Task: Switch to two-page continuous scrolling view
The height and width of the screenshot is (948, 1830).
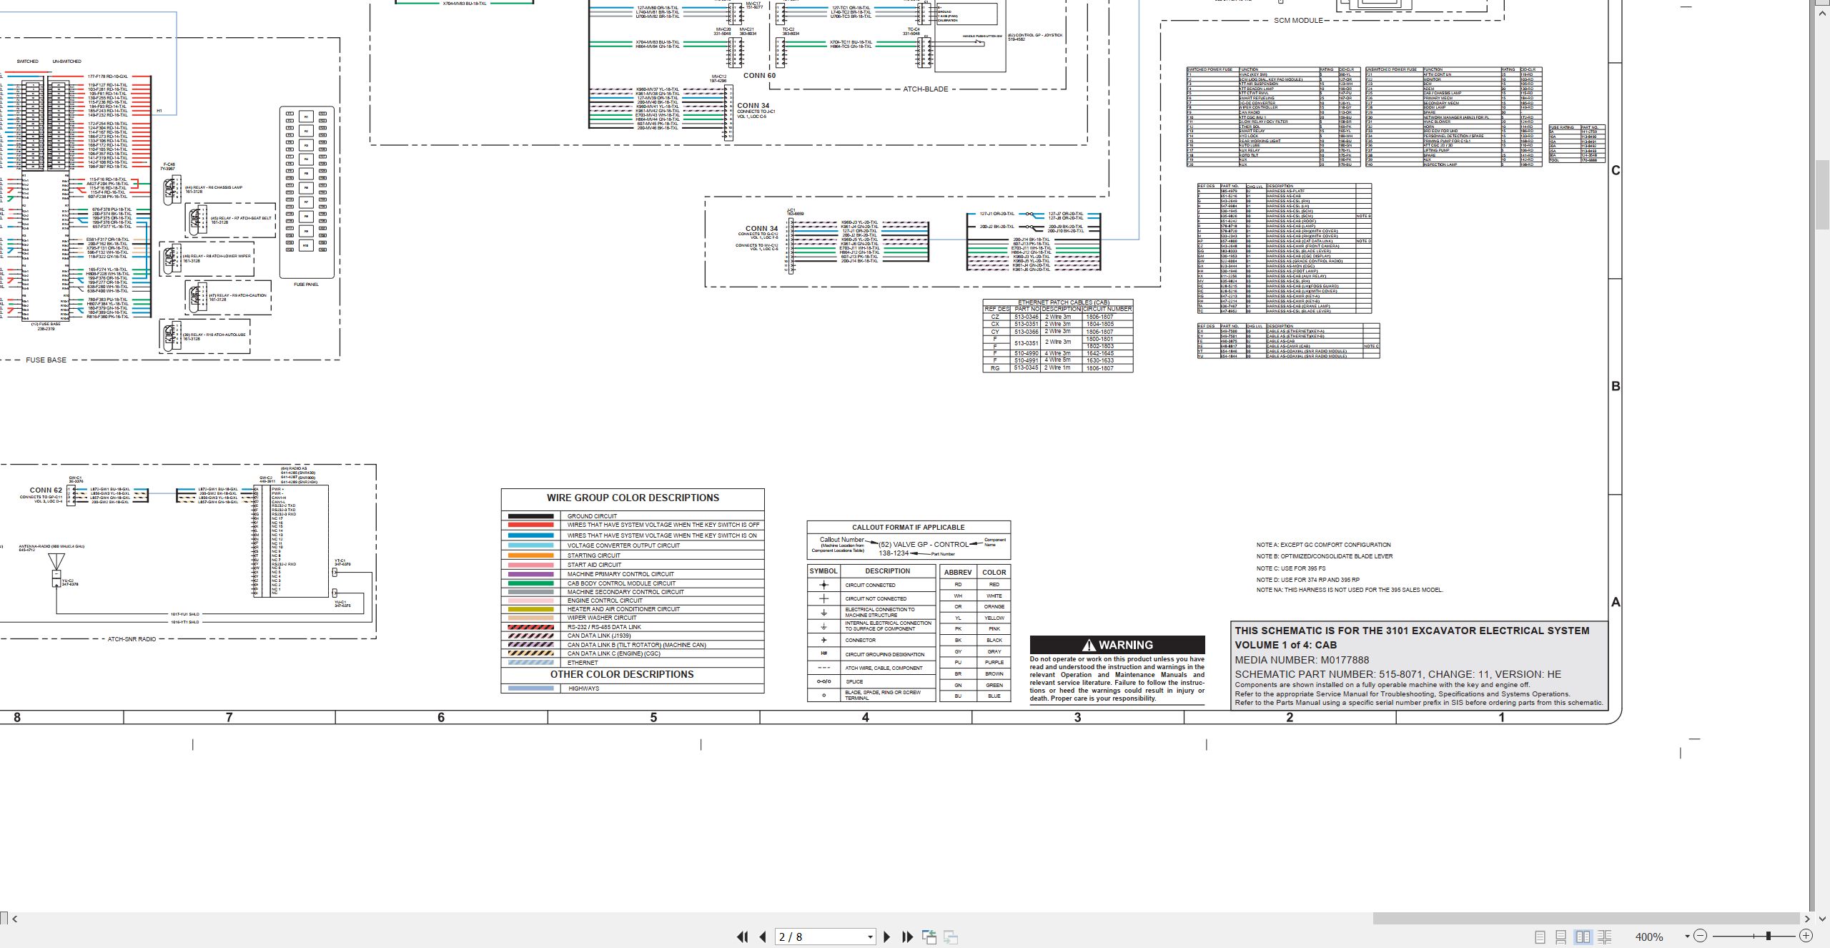Action: click(x=1605, y=937)
